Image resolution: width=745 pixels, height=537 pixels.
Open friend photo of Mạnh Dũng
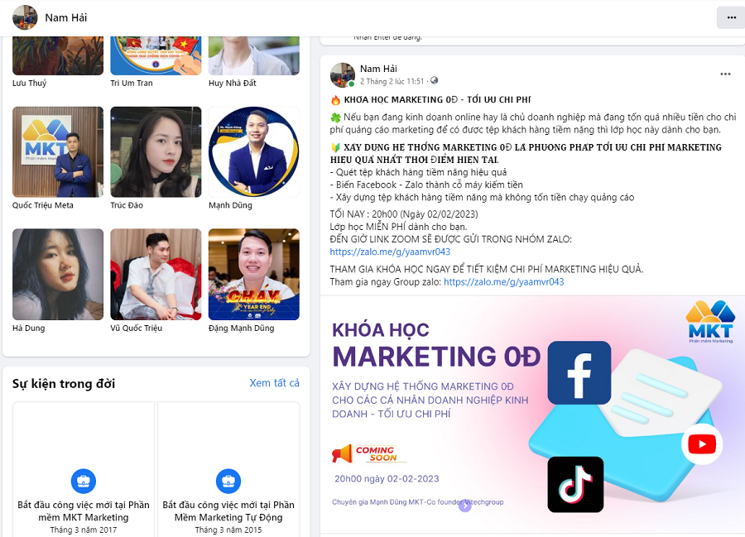[x=254, y=152]
